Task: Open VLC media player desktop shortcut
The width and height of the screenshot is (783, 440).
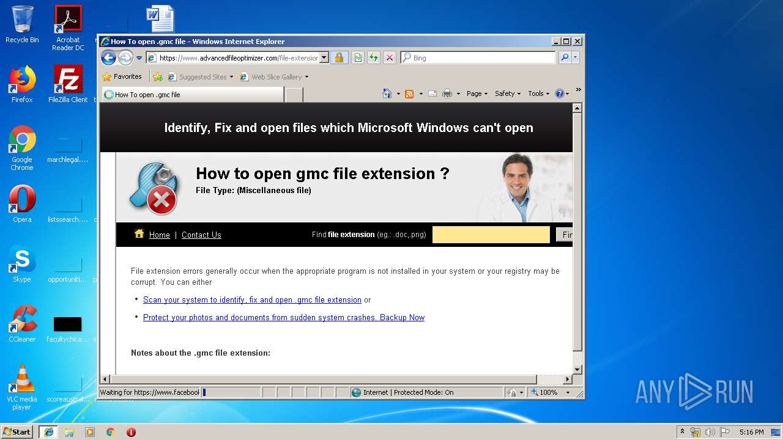Action: (22, 387)
